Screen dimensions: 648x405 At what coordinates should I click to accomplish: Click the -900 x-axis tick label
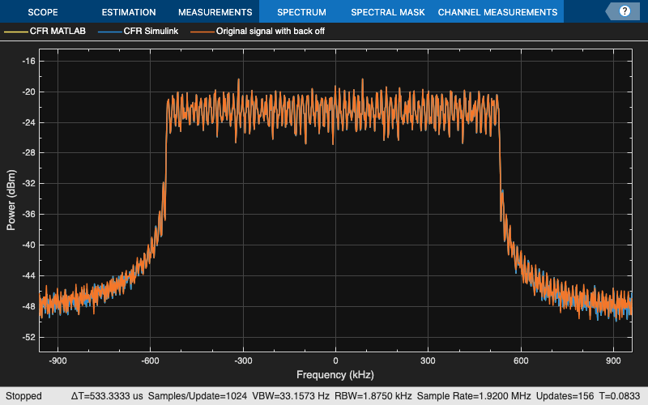coord(58,360)
